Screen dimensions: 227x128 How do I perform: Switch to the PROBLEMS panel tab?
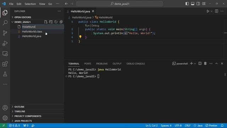[x=102, y=64]
